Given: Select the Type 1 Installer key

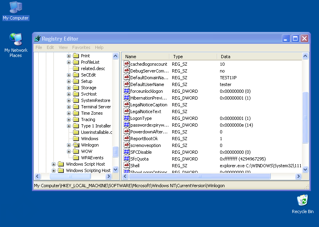Looking at the screenshot, I should [96, 126].
